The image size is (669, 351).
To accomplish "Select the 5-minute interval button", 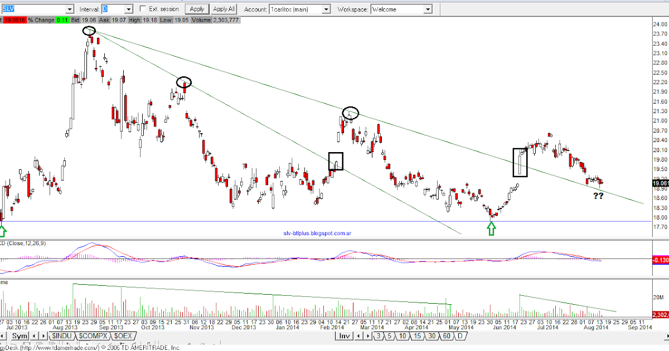I will (389, 336).
